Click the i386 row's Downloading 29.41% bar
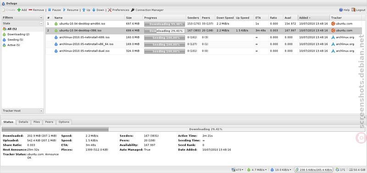 165,31
